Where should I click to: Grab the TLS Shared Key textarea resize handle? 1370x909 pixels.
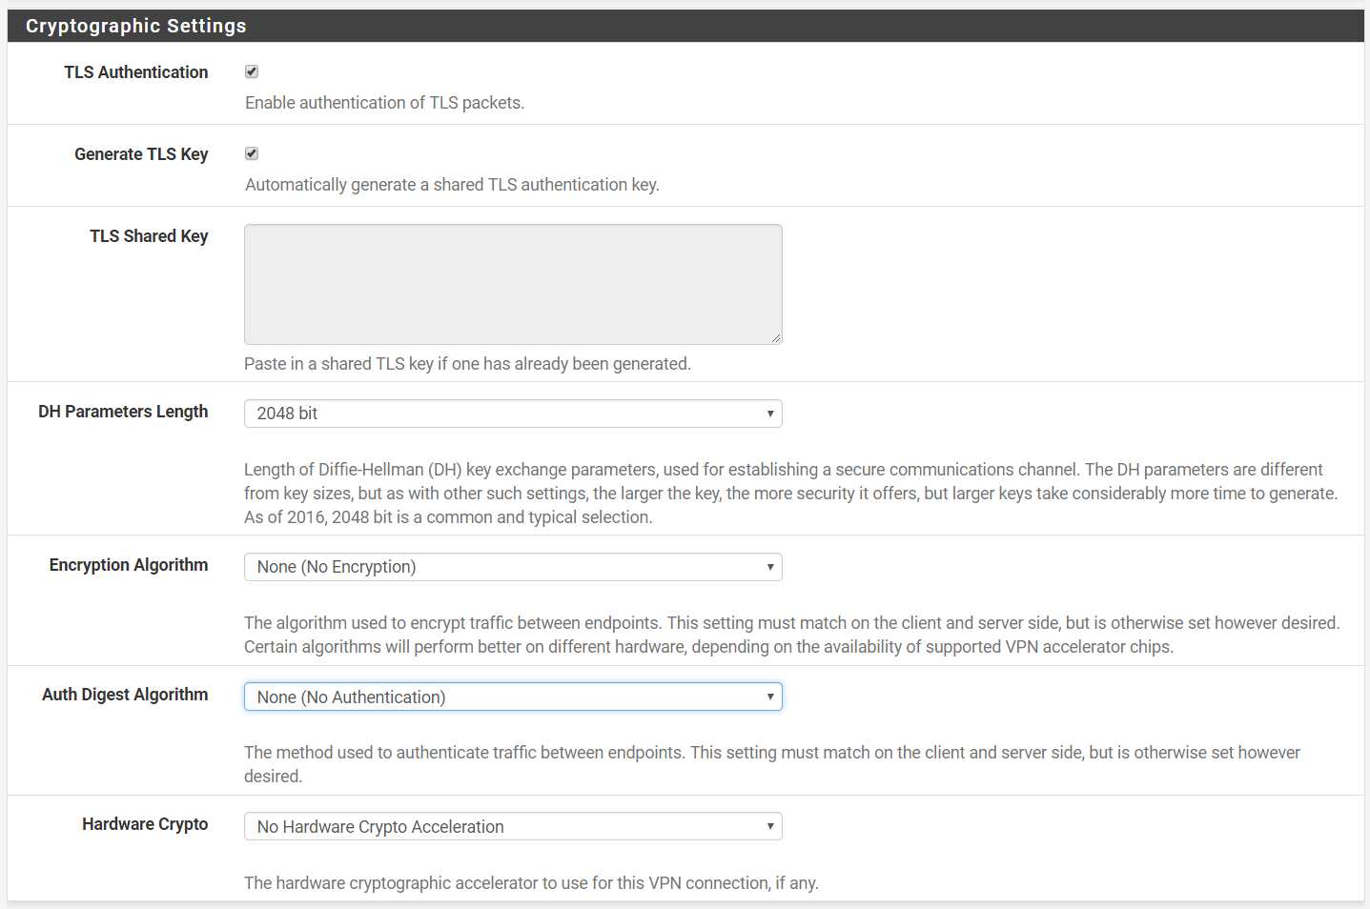click(776, 338)
